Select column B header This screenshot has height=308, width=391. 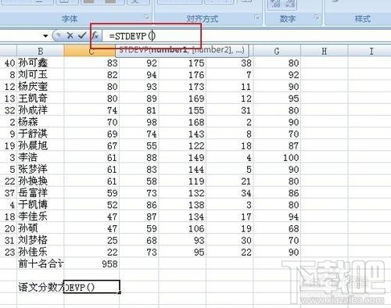coord(40,51)
